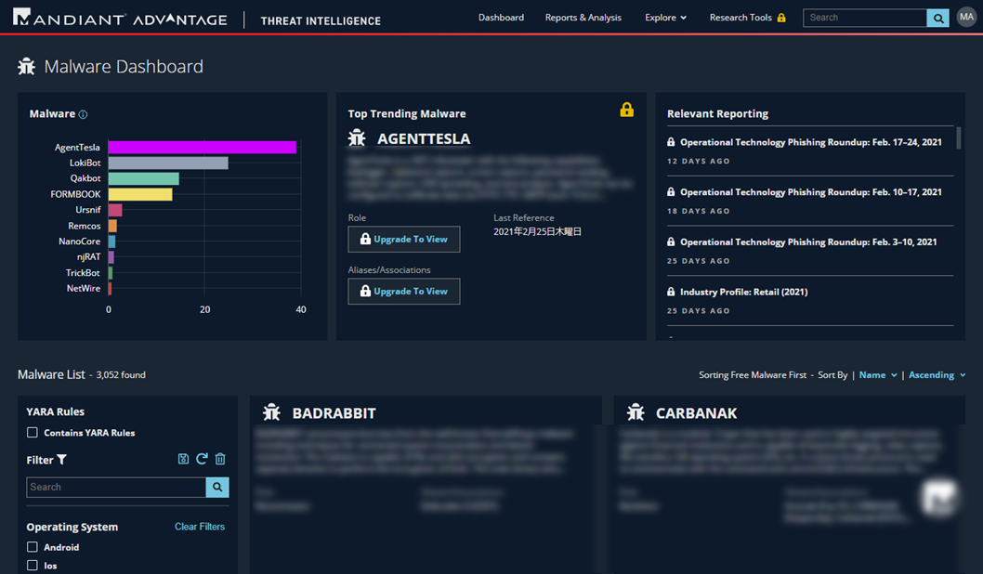Click the BADRABBIT bug icon
Viewport: 983px width, 574px height.
(271, 412)
